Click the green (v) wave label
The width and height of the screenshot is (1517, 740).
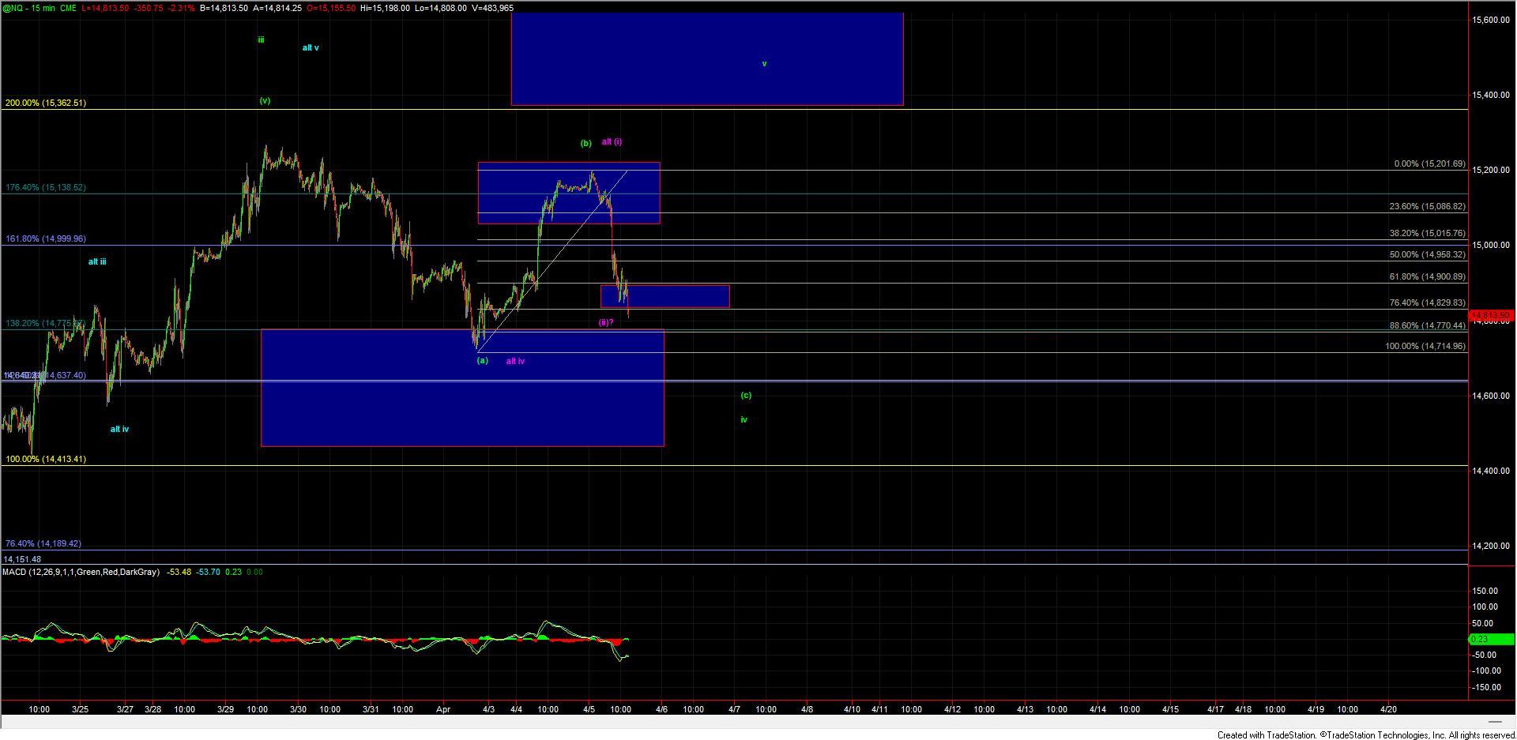click(x=265, y=100)
